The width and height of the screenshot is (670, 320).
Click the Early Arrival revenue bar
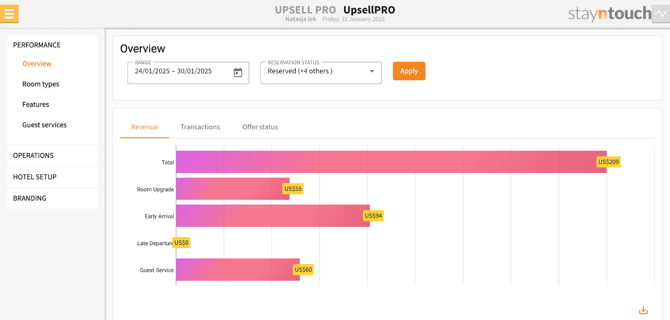[273, 216]
